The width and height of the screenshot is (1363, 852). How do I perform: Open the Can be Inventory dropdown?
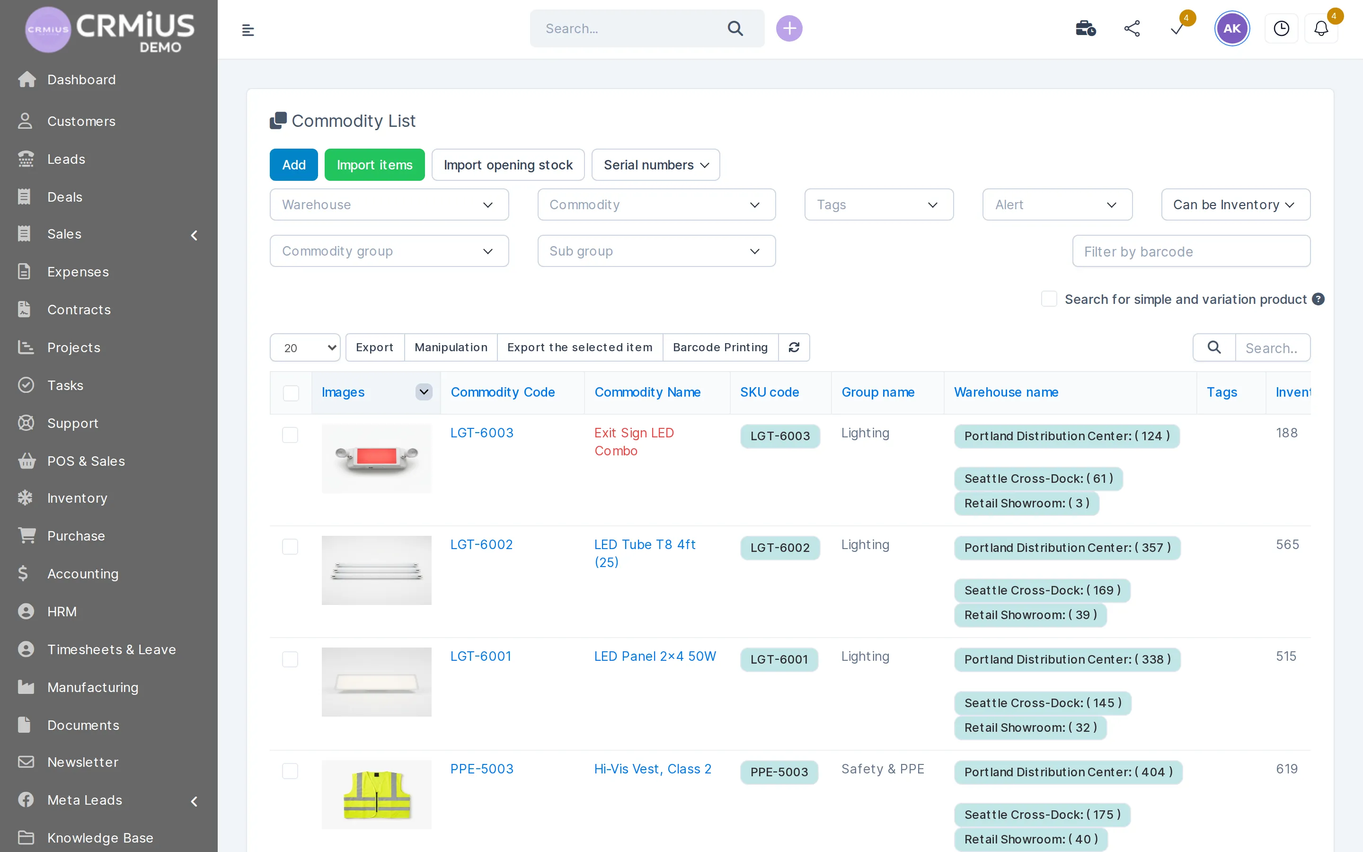1235,204
